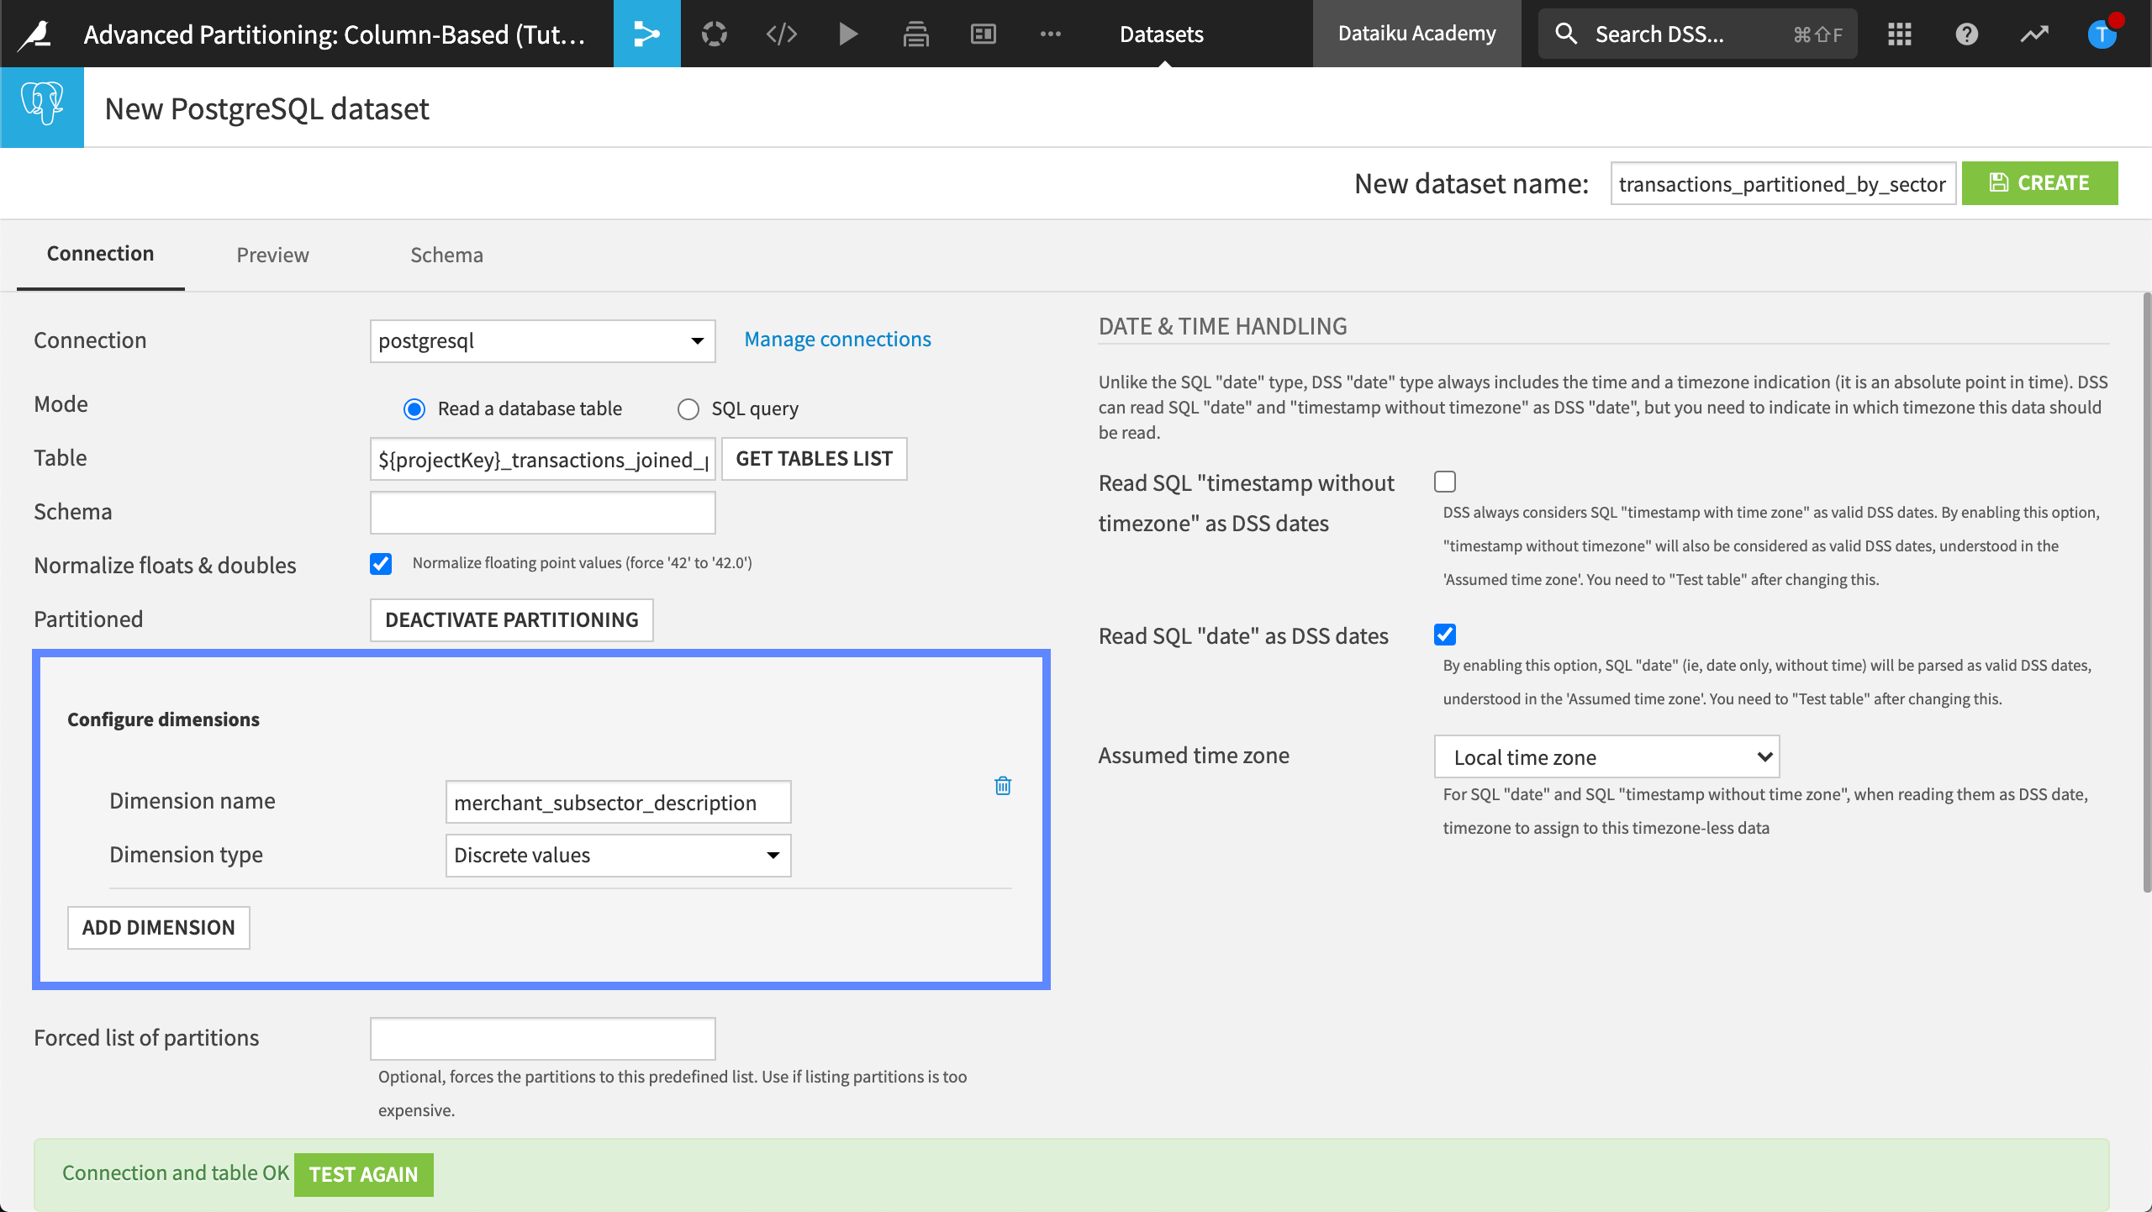Open the Manage connections link
The width and height of the screenshot is (2152, 1212).
click(837, 339)
